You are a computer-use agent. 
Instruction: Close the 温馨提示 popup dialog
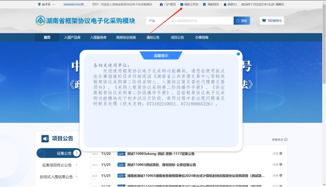point(238,54)
